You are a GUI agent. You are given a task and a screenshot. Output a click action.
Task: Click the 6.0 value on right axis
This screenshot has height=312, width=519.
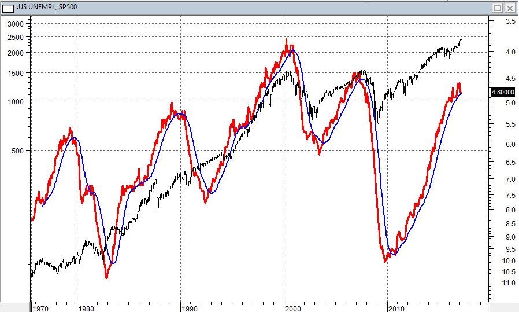click(511, 145)
